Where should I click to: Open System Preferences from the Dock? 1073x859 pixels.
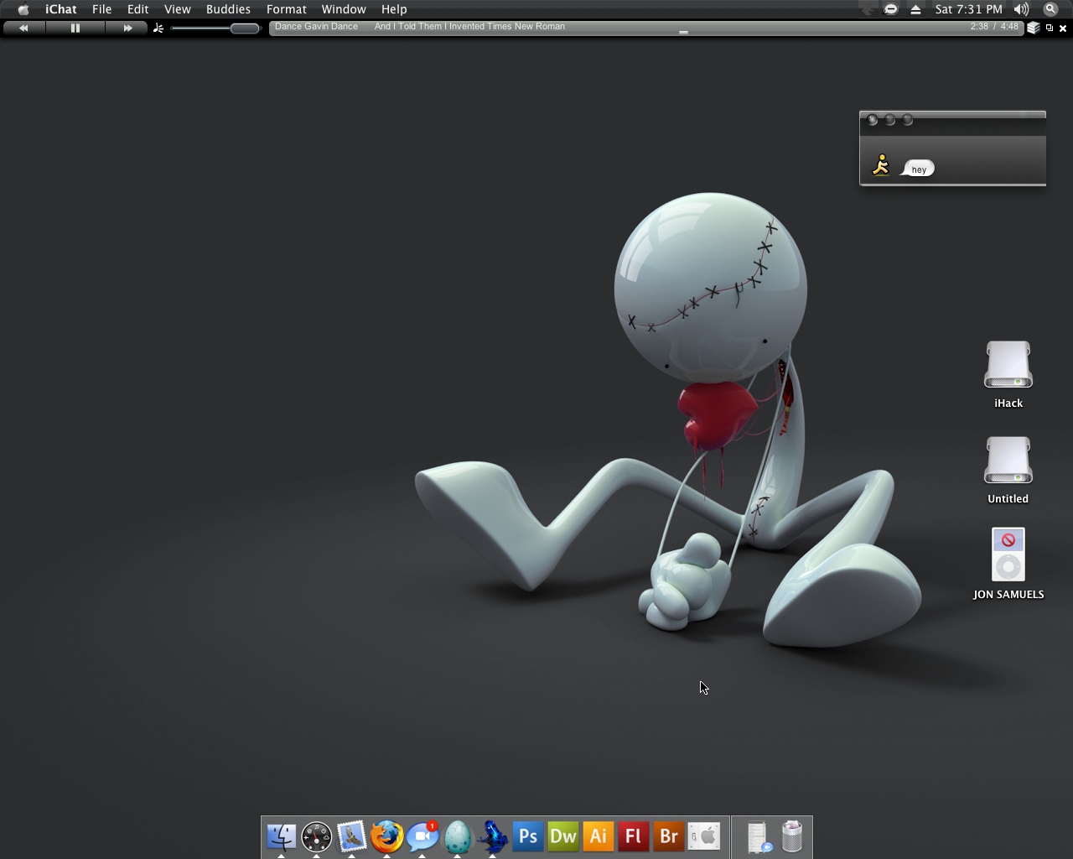point(704,836)
